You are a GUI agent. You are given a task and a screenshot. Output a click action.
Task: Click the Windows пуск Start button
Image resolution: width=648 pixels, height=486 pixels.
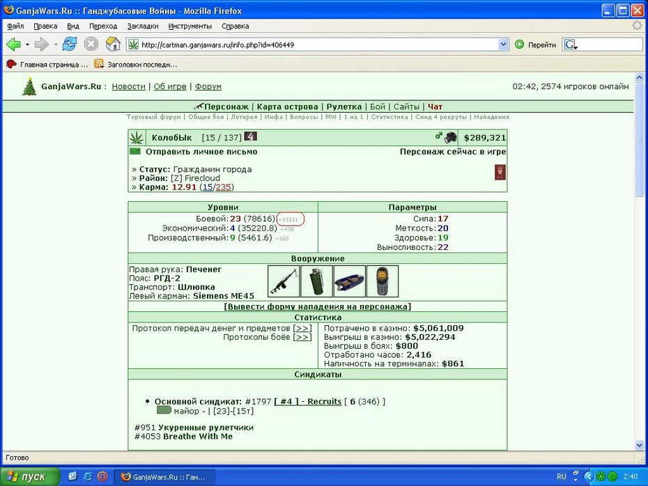pyautogui.click(x=28, y=477)
